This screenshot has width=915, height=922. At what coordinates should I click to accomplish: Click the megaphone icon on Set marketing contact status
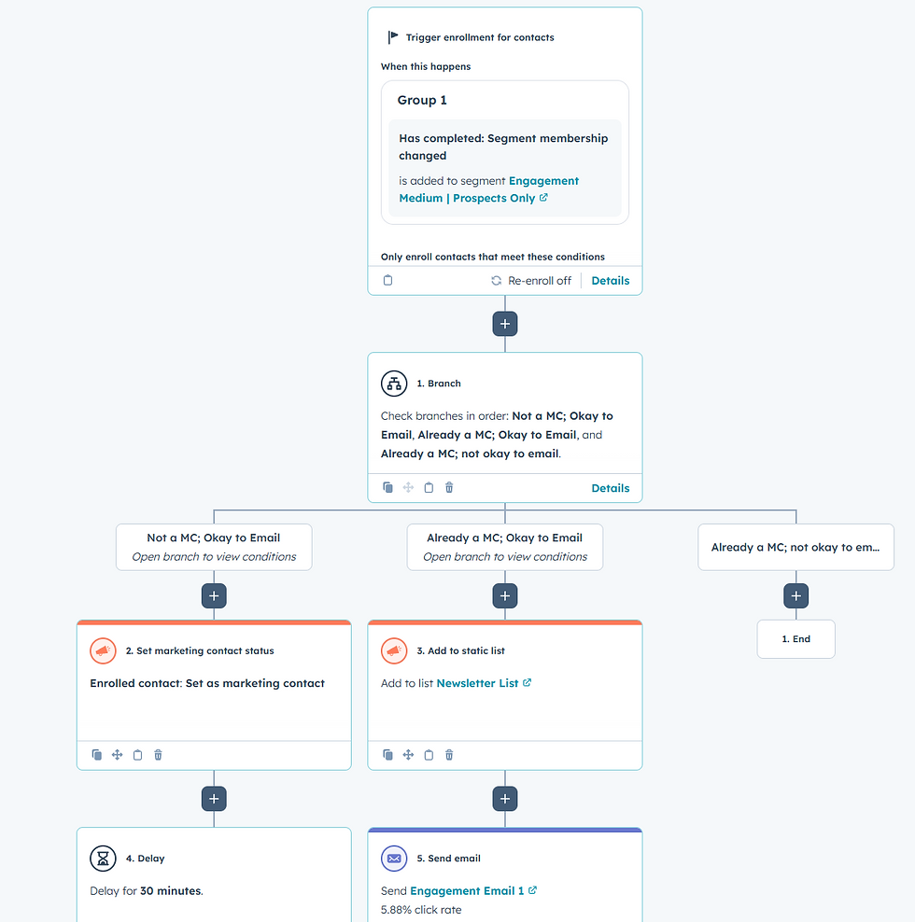click(103, 650)
